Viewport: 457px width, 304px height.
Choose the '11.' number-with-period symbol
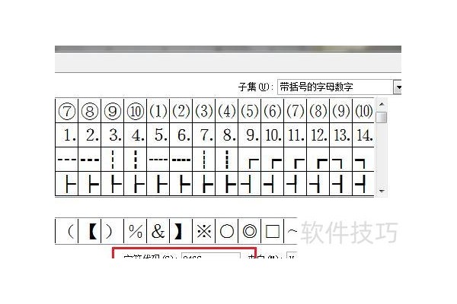(296, 135)
